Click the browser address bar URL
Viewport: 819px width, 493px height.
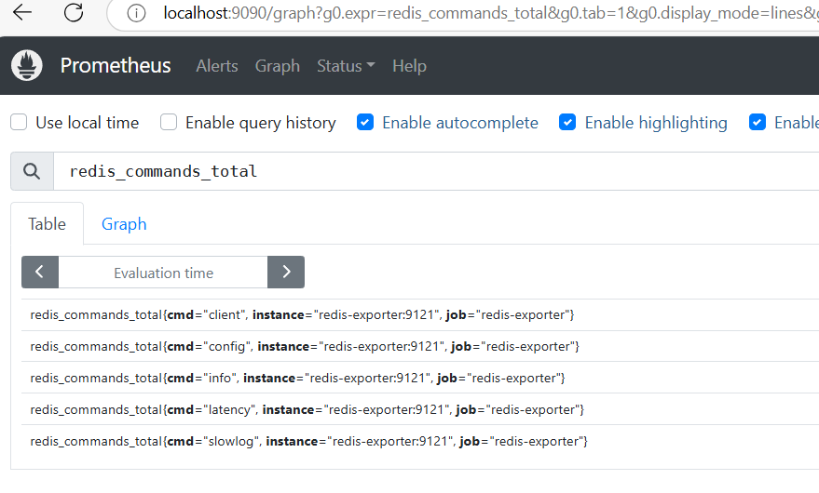tap(490, 13)
